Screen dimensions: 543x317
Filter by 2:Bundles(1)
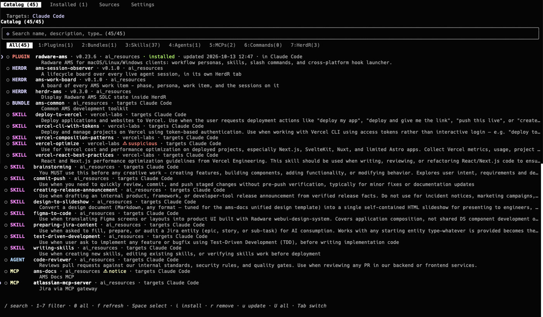(99, 45)
